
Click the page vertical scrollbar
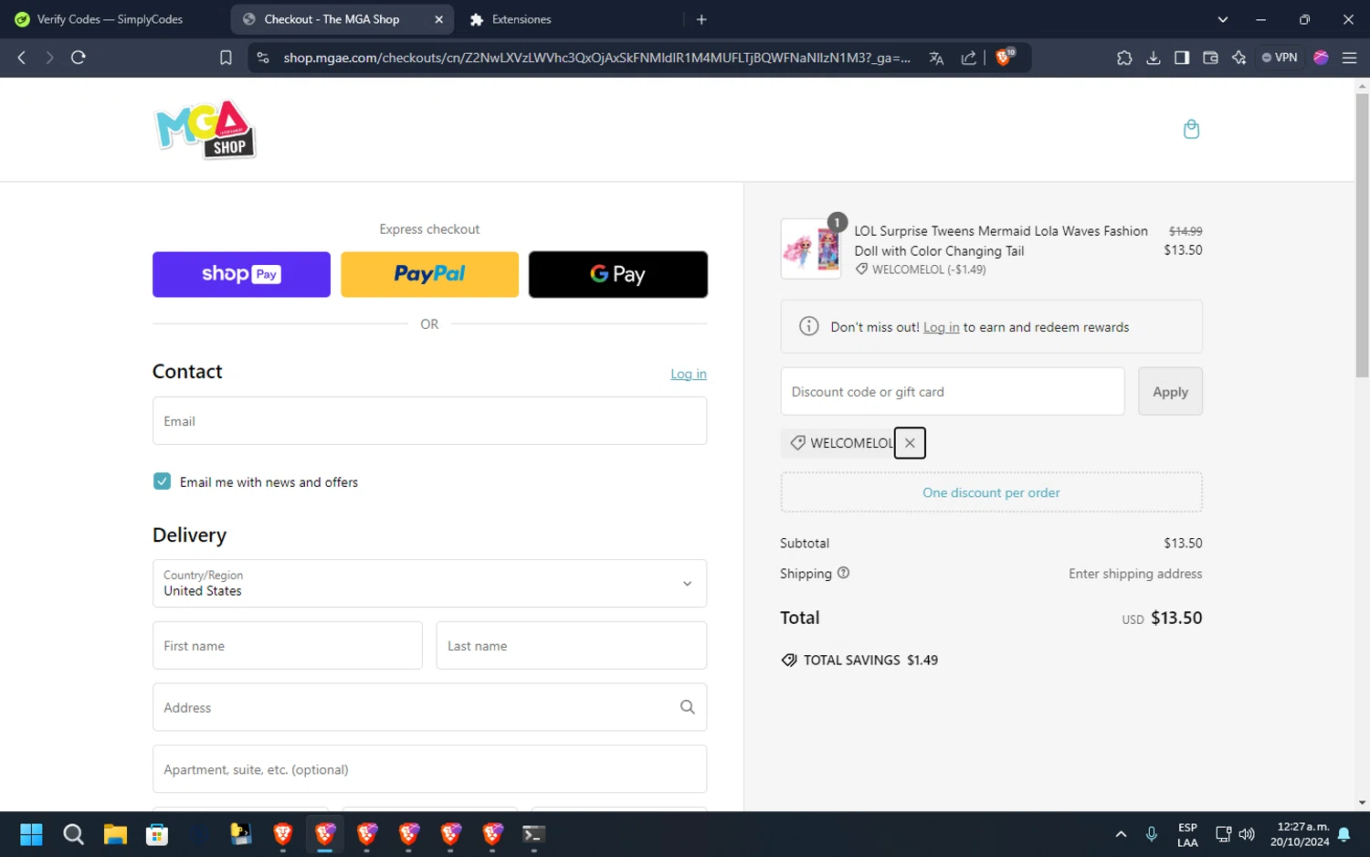pyautogui.click(x=1362, y=234)
